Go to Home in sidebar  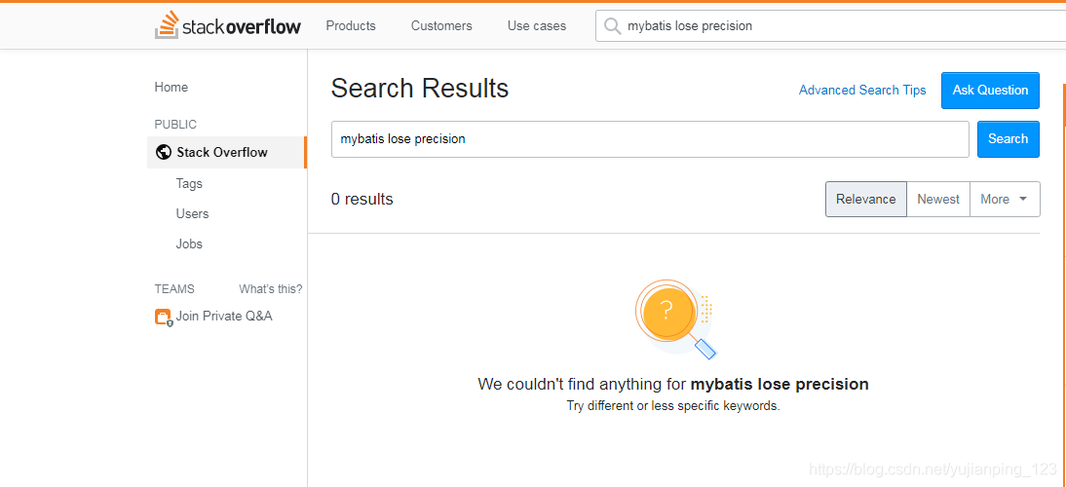coord(171,87)
